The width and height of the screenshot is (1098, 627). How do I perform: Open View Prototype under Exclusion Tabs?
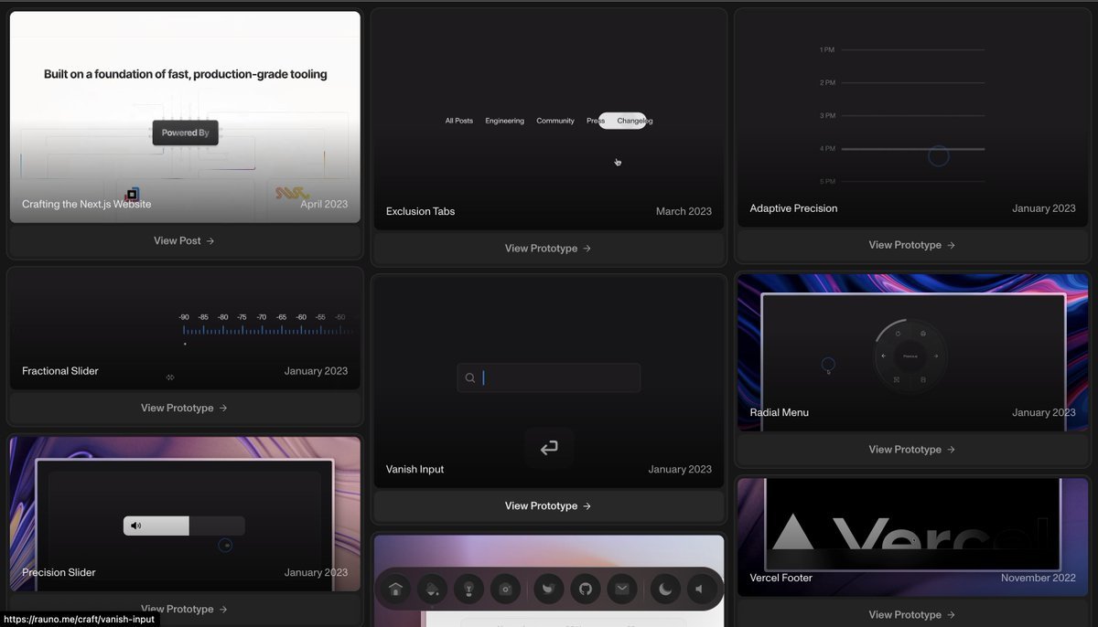[x=548, y=249]
